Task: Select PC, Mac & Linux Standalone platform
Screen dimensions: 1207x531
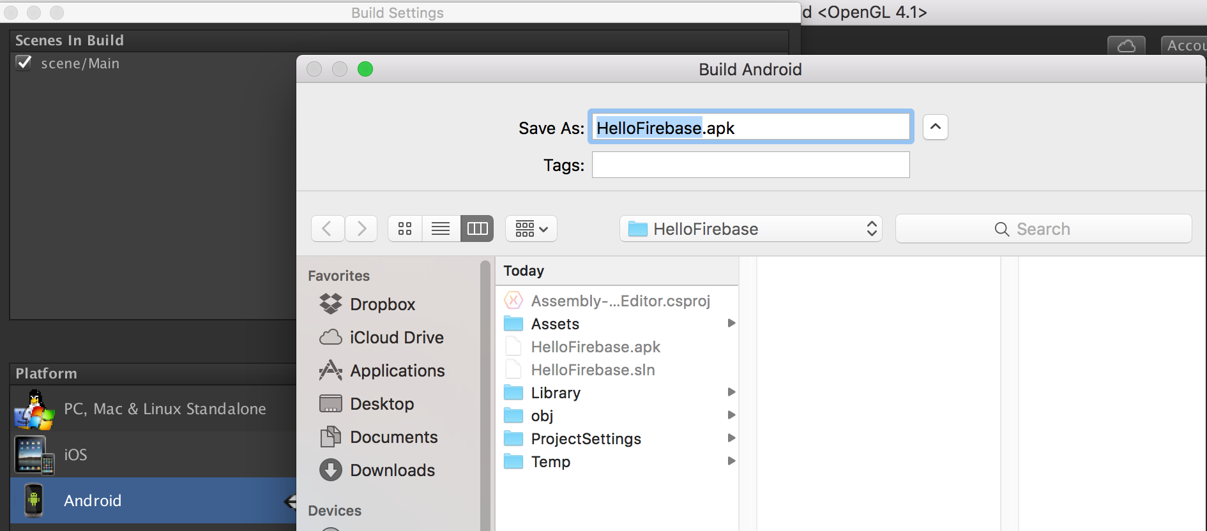Action: [x=153, y=408]
